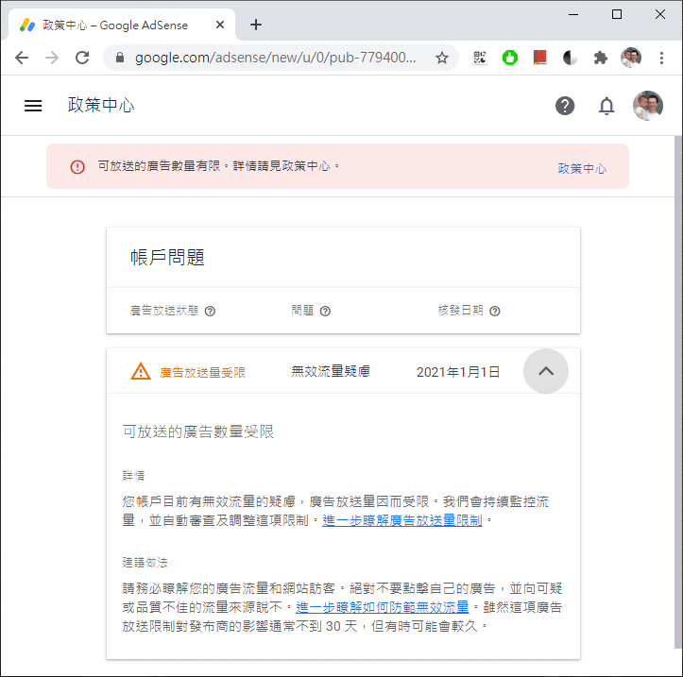Click the 問題 column header text
Image resolution: width=683 pixels, height=677 pixels.
point(302,311)
